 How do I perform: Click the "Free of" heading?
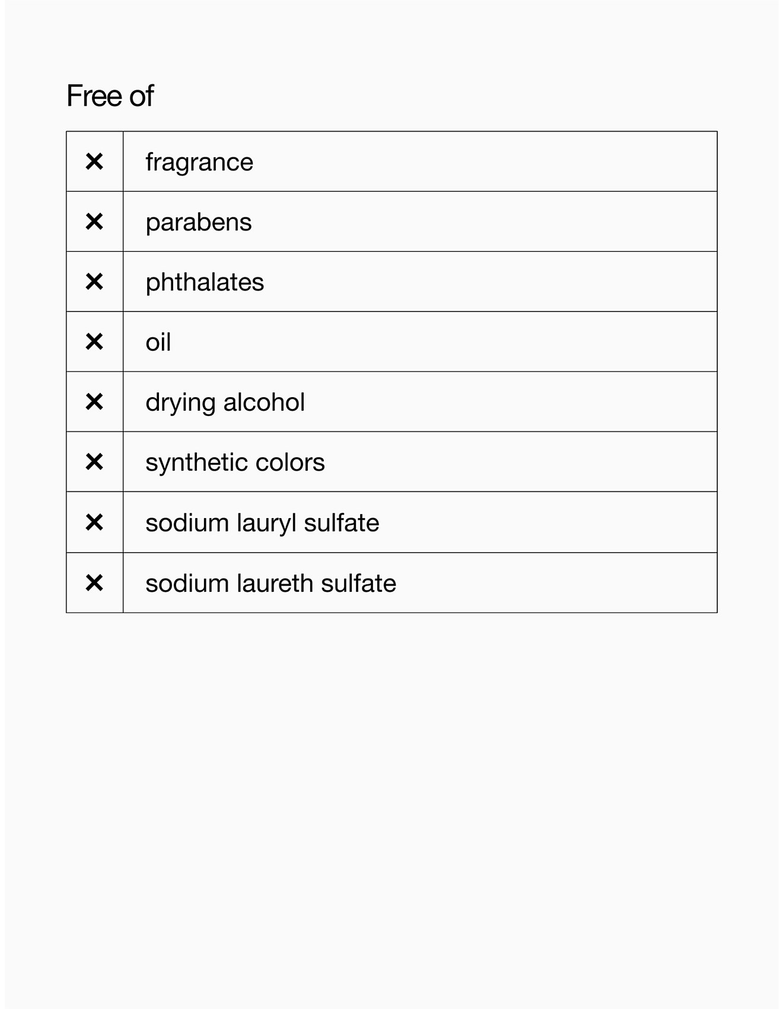point(110,96)
